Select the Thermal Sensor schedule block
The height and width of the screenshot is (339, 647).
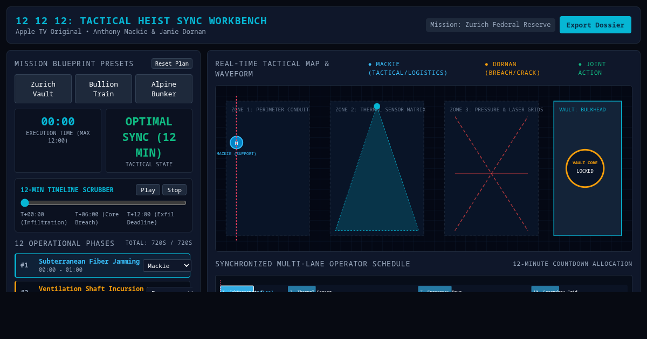click(302, 289)
